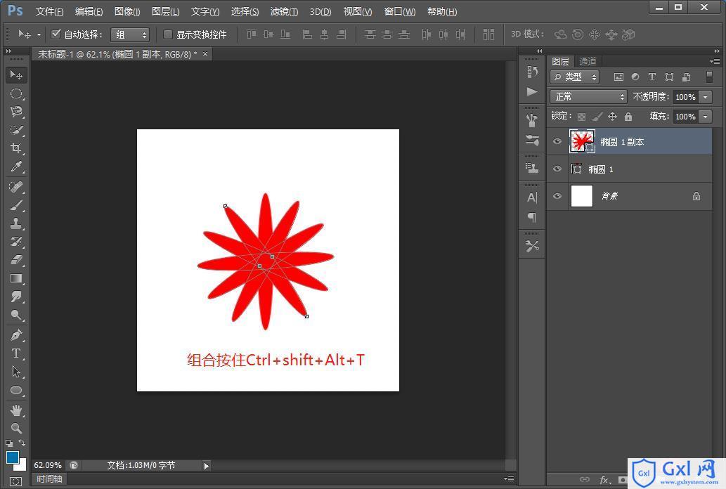Screen dimensions: 726x489
Task: Open the 文件(F) menu
Action: (49, 11)
